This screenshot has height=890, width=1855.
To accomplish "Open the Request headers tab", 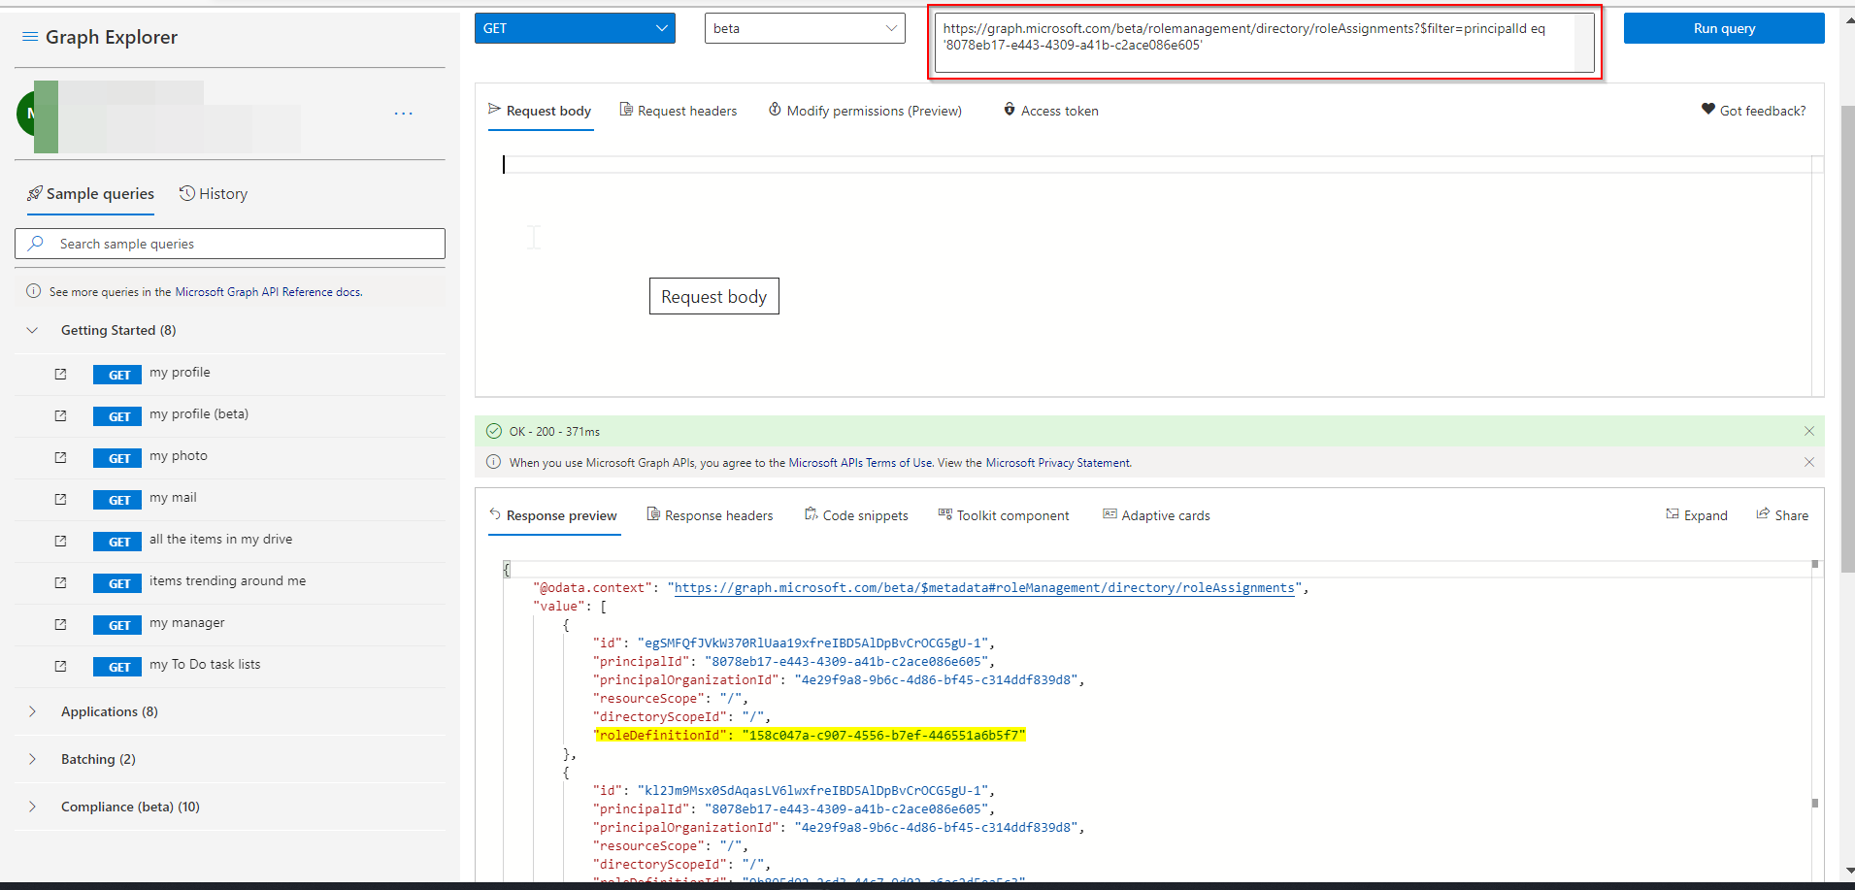I will pyautogui.click(x=679, y=111).
